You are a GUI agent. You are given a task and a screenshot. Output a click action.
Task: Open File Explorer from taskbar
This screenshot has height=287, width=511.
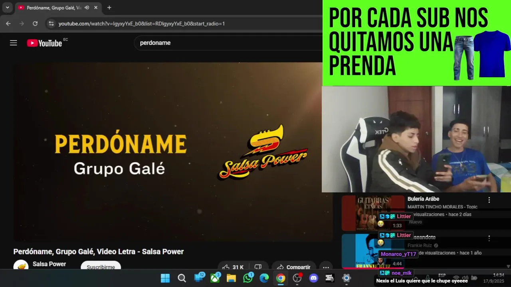(x=231, y=278)
